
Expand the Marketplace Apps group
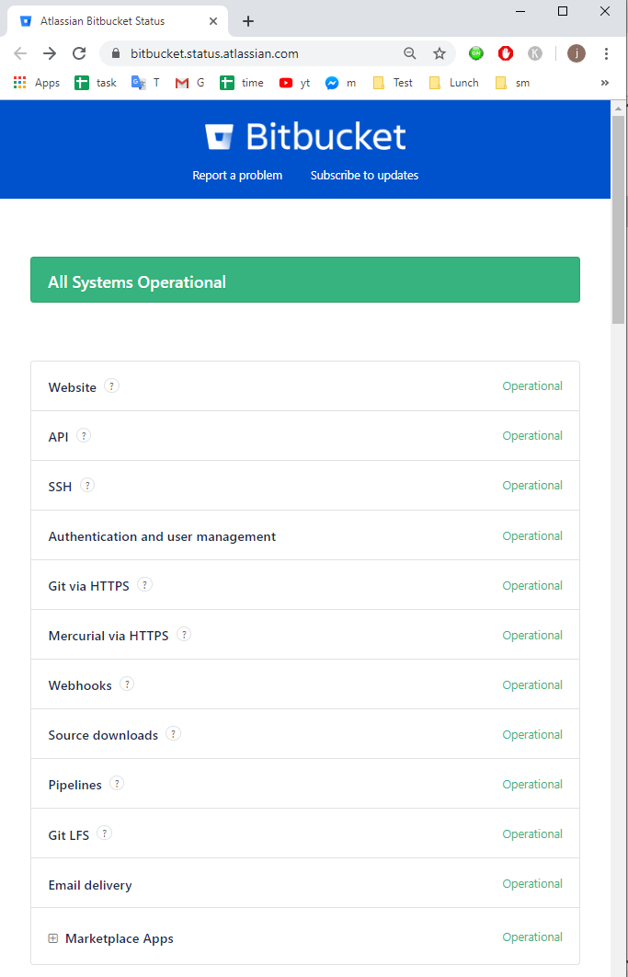point(53,938)
